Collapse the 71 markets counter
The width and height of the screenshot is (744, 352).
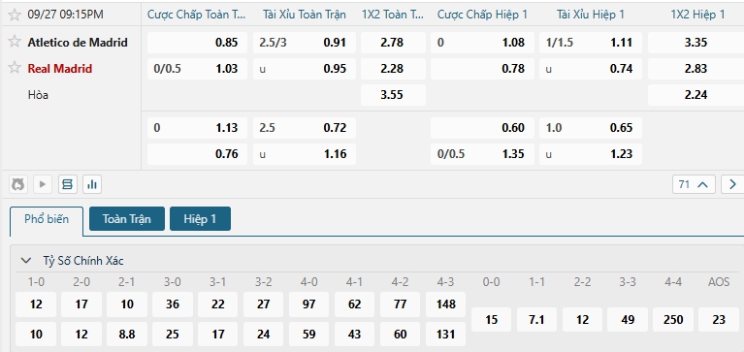[x=694, y=184]
